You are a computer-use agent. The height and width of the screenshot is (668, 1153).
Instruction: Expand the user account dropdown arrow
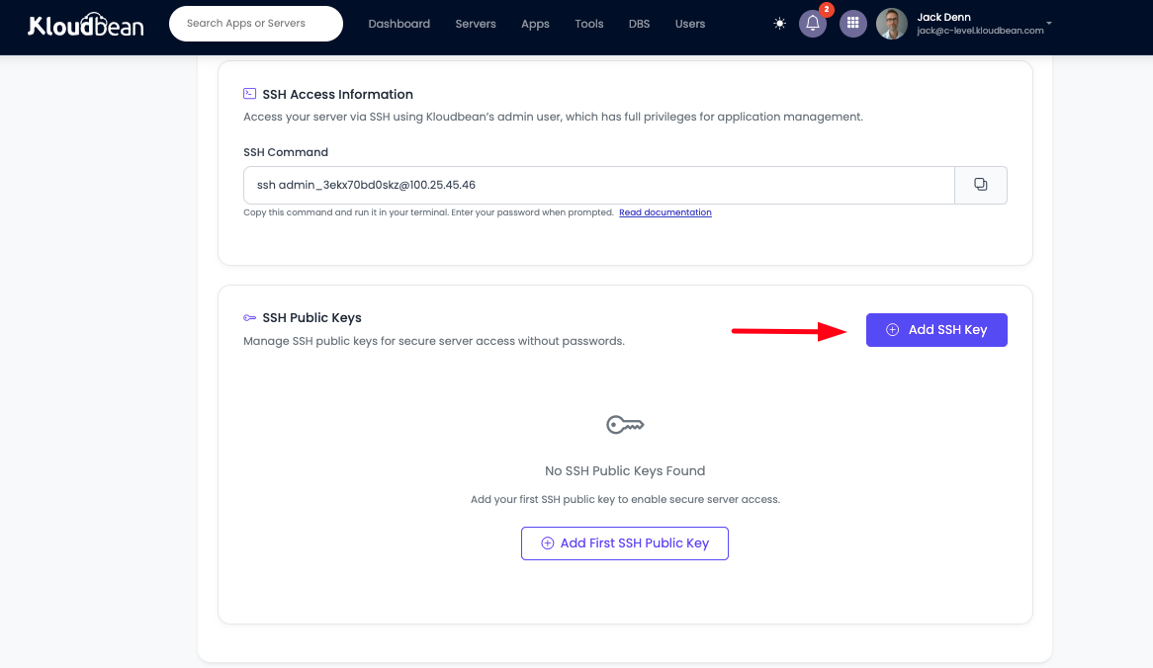point(1049,23)
